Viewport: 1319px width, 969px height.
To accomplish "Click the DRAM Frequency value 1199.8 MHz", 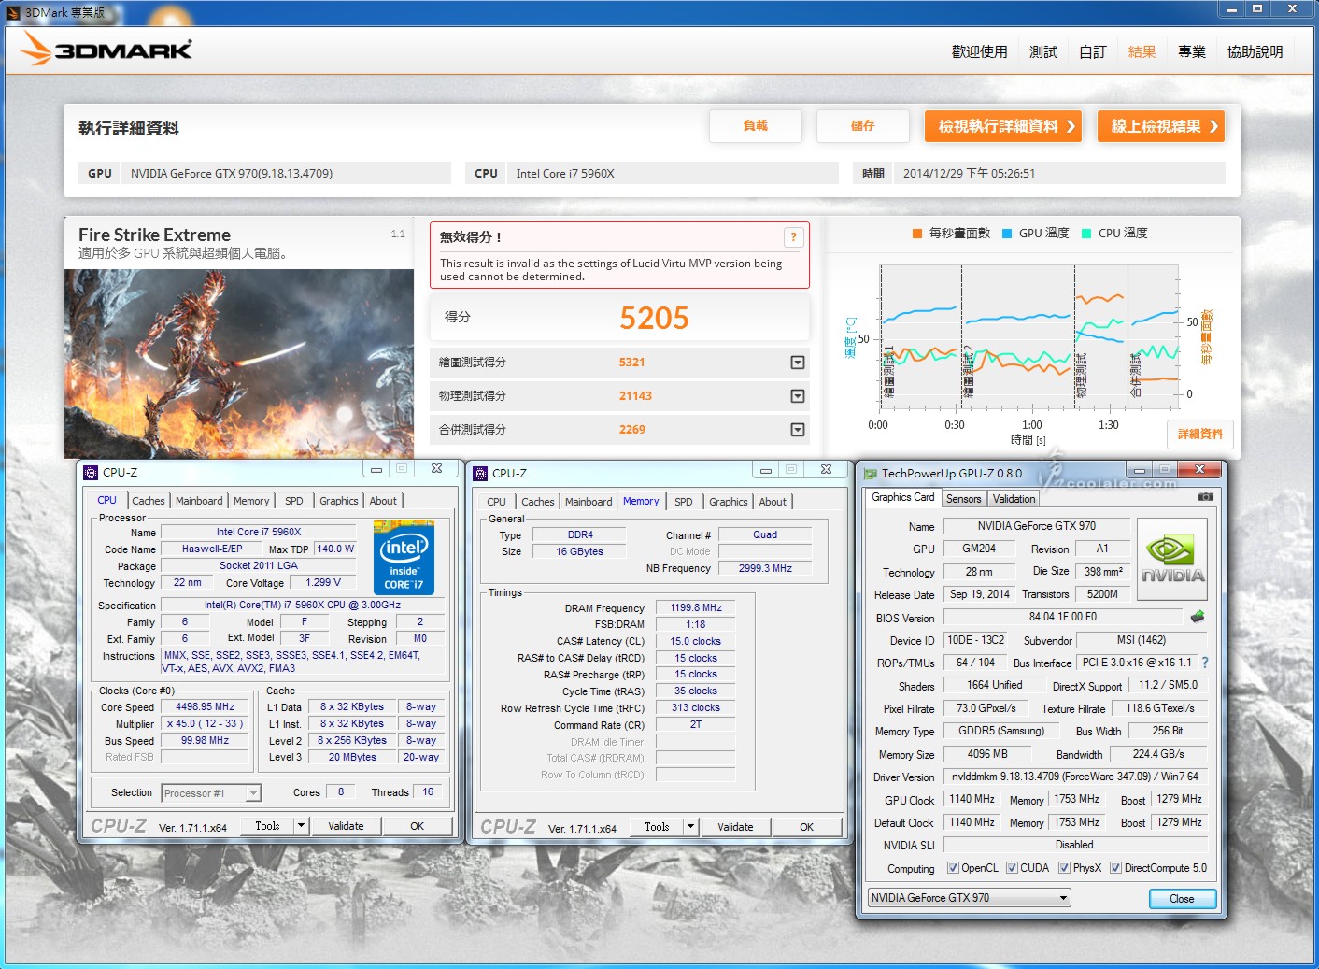I will click(696, 608).
